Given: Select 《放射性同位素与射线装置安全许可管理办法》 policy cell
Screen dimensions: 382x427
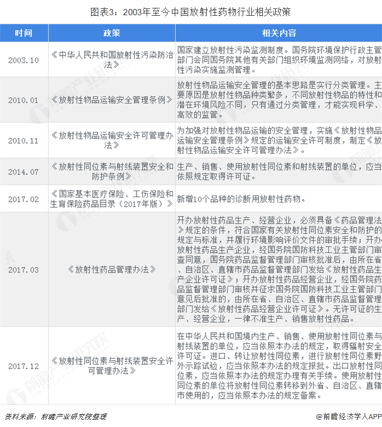Looking at the screenshot, I should (111, 366).
